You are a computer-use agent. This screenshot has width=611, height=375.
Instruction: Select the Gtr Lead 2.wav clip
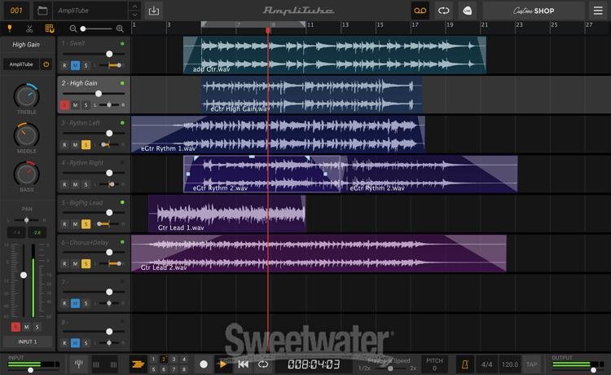point(319,254)
